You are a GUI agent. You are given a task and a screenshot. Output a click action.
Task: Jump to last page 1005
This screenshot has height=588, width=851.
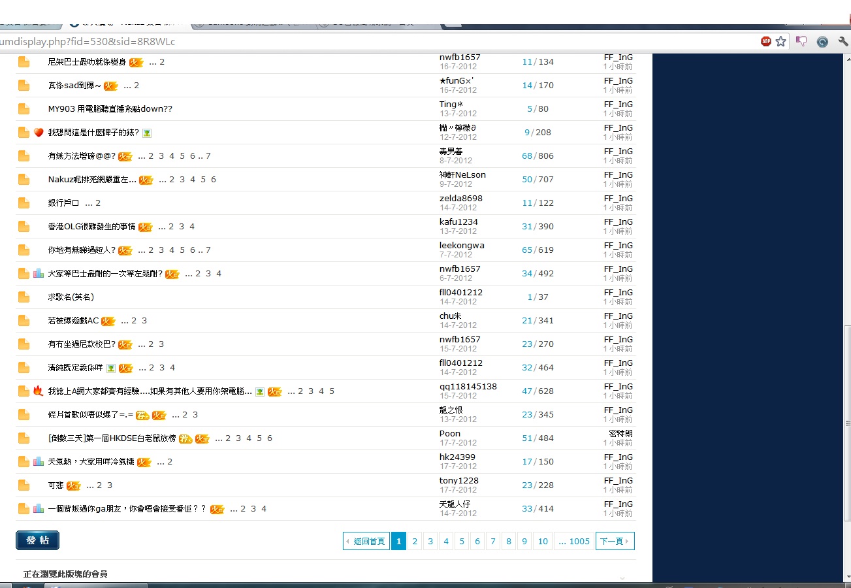[574, 541]
